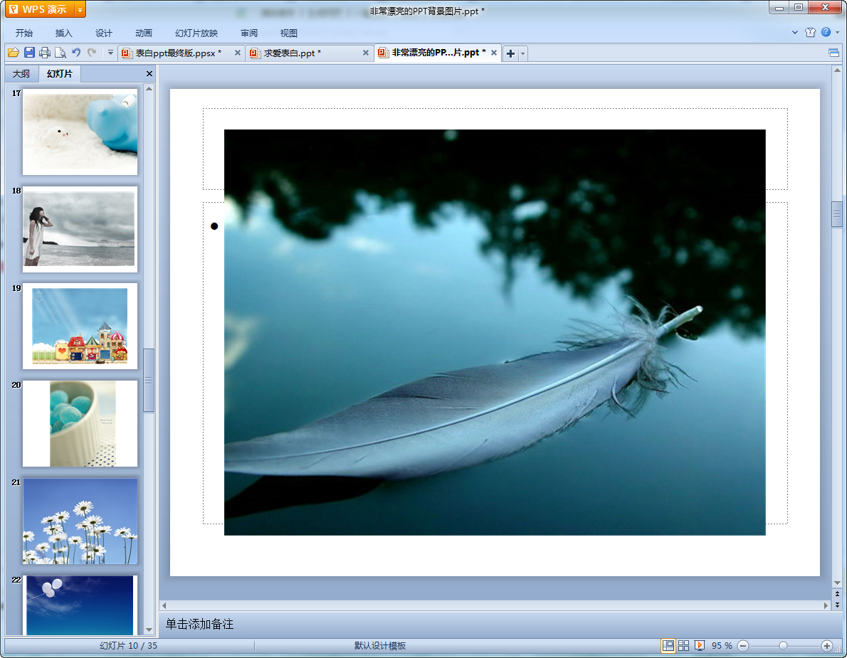This screenshot has height=658, width=847.
Task: Click the skin (T-shirt) icon
Action: pos(810,32)
